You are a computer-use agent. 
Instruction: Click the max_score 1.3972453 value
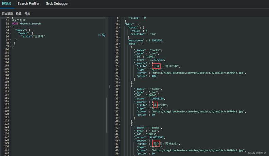pyautogui.click(x=156, y=41)
